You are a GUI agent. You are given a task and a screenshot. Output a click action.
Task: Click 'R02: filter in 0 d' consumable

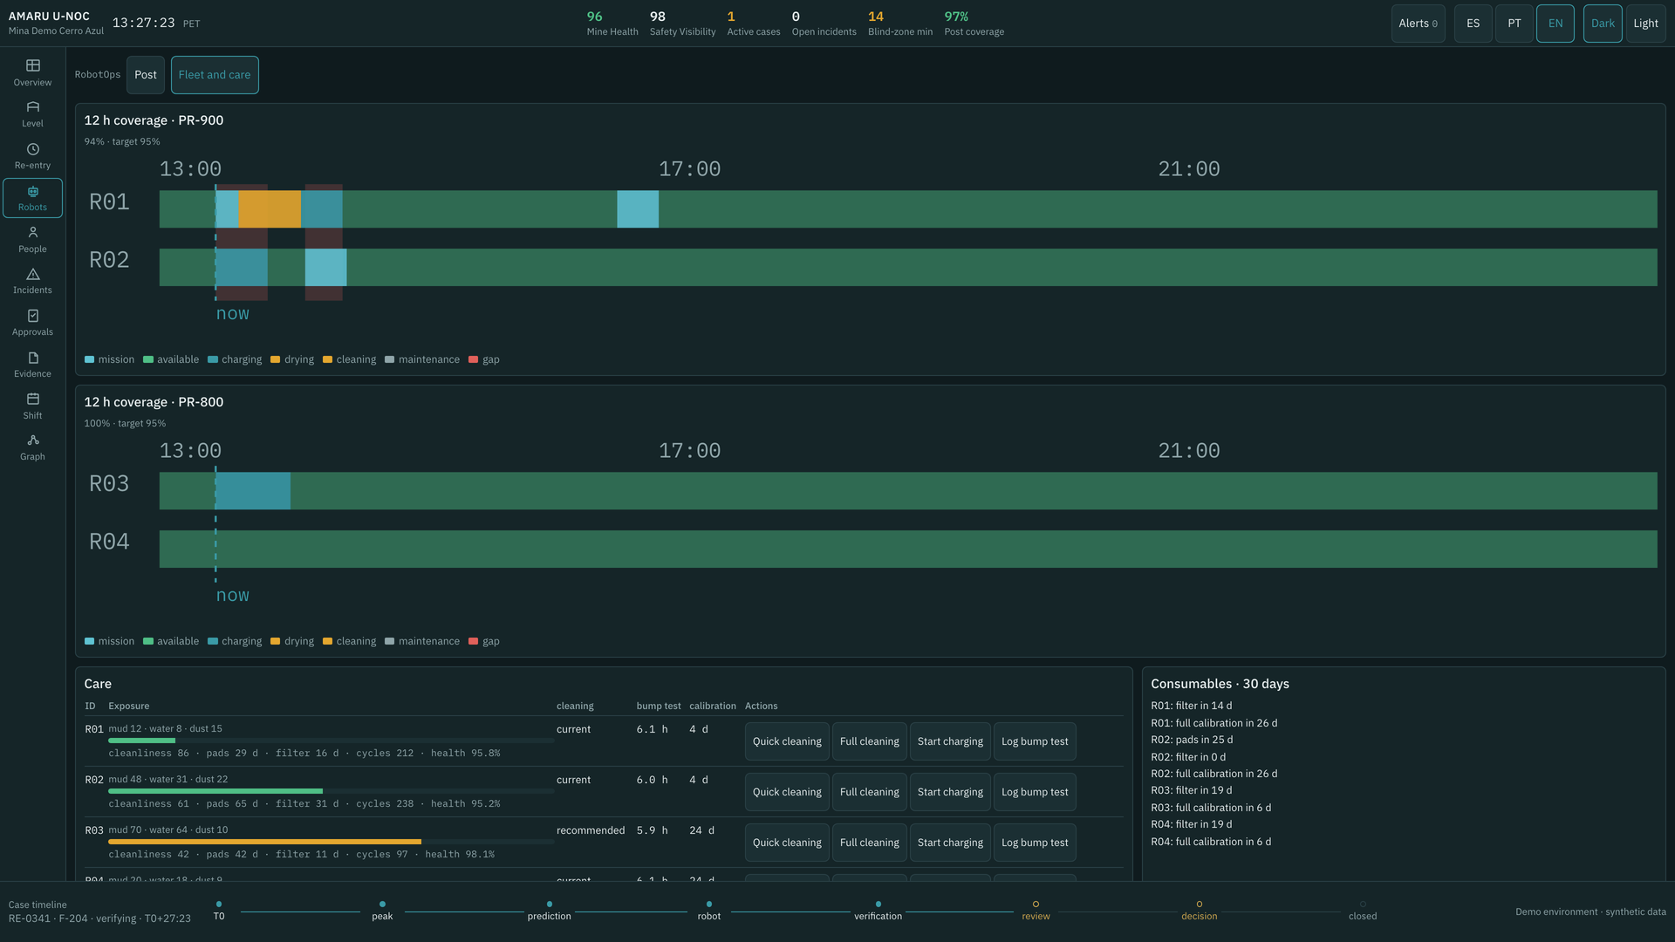click(x=1188, y=757)
